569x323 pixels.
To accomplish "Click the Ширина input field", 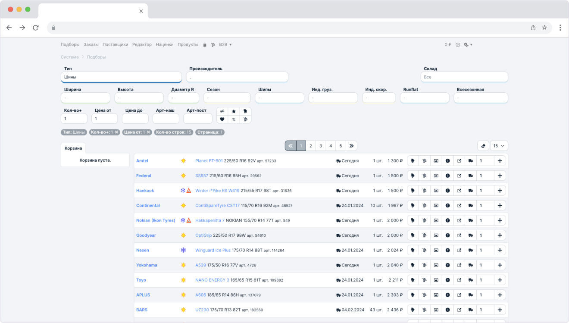I will (85, 98).
